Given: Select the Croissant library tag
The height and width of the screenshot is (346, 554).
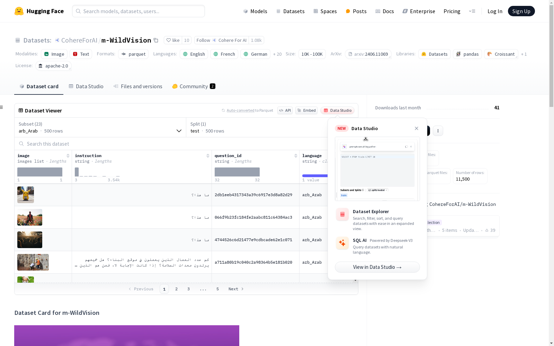Looking at the screenshot, I should (501, 54).
